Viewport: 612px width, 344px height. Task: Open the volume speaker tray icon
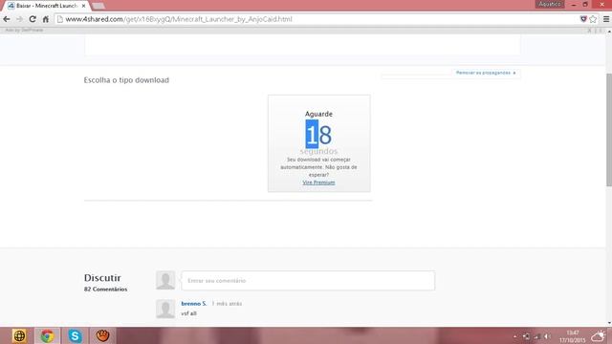[x=547, y=336]
